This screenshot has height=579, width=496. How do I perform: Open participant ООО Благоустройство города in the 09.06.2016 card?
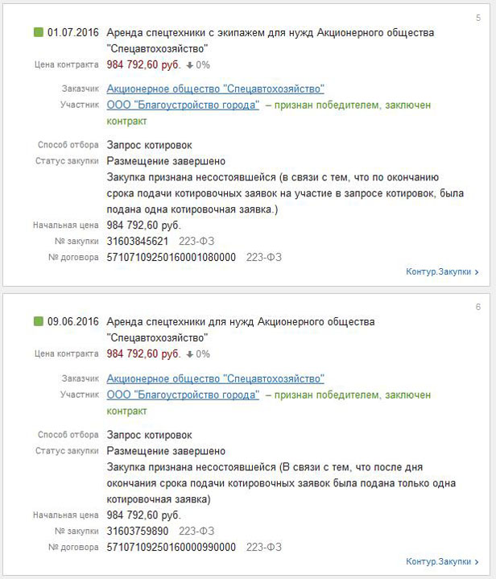(x=183, y=395)
